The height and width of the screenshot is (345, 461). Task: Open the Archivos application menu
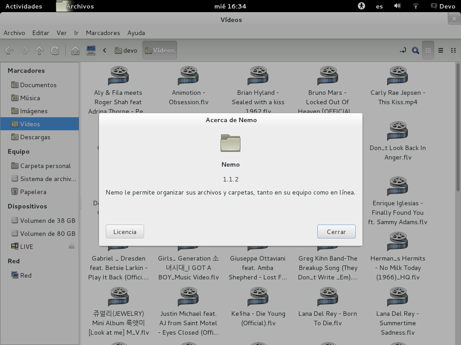click(76, 6)
